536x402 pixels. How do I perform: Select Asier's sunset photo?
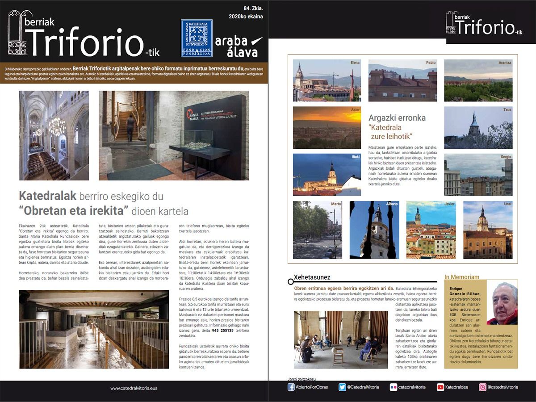[327, 128]
